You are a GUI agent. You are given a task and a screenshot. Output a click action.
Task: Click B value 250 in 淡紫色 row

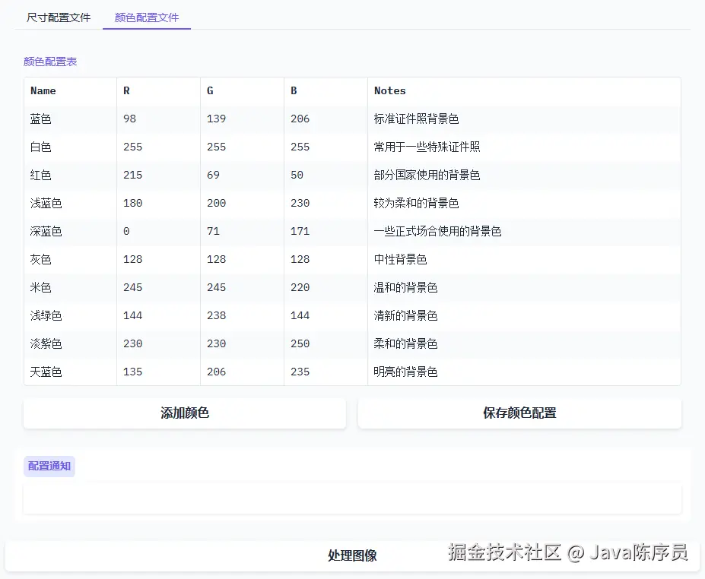(326, 343)
